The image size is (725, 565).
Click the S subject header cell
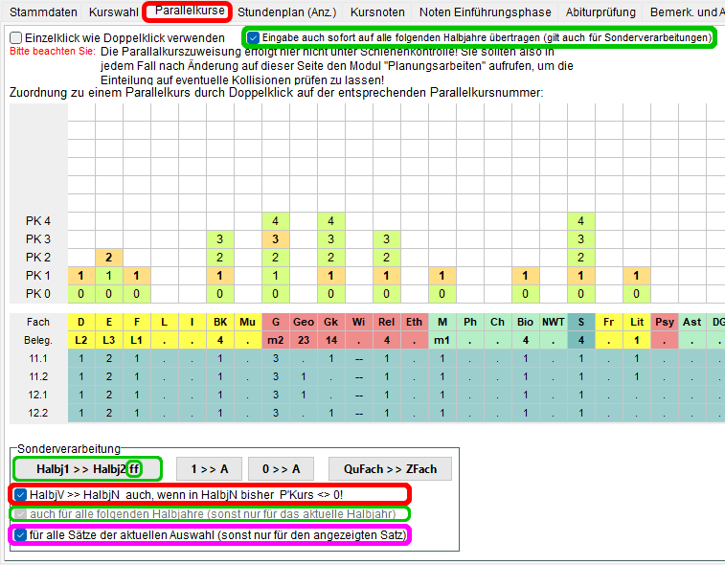(x=580, y=322)
